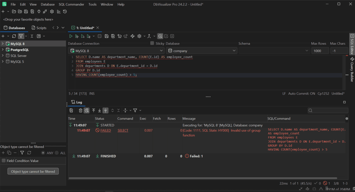Run the SQL statement with Execute button

71,36
